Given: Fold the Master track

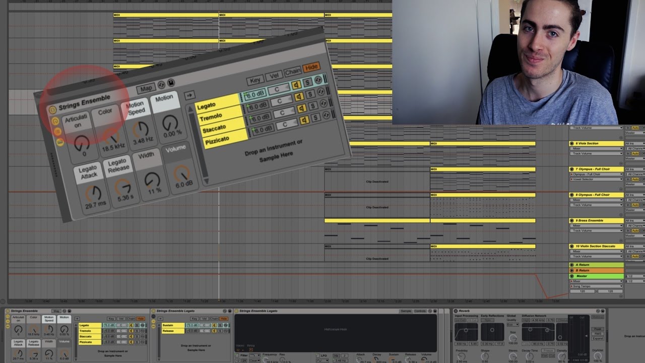Looking at the screenshot, I should [x=571, y=276].
